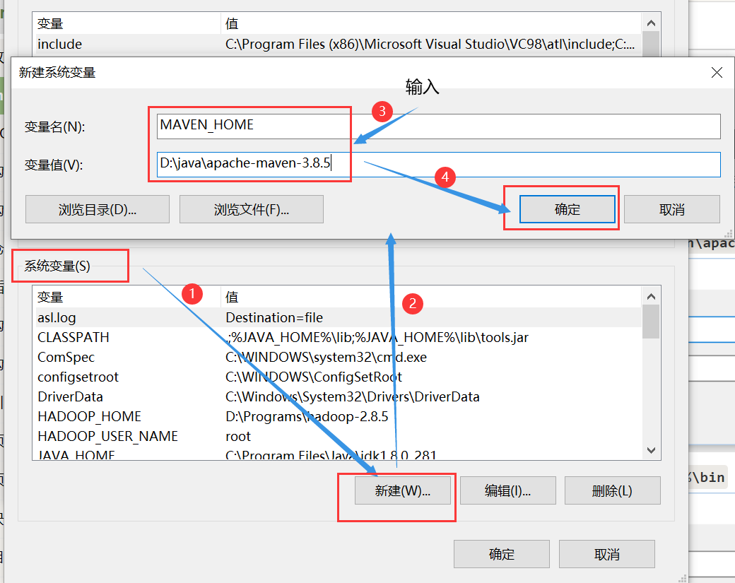Image resolution: width=735 pixels, height=583 pixels.
Task: Click the D:\Programs\hadoop-2.8.5 value
Action: coord(307,417)
